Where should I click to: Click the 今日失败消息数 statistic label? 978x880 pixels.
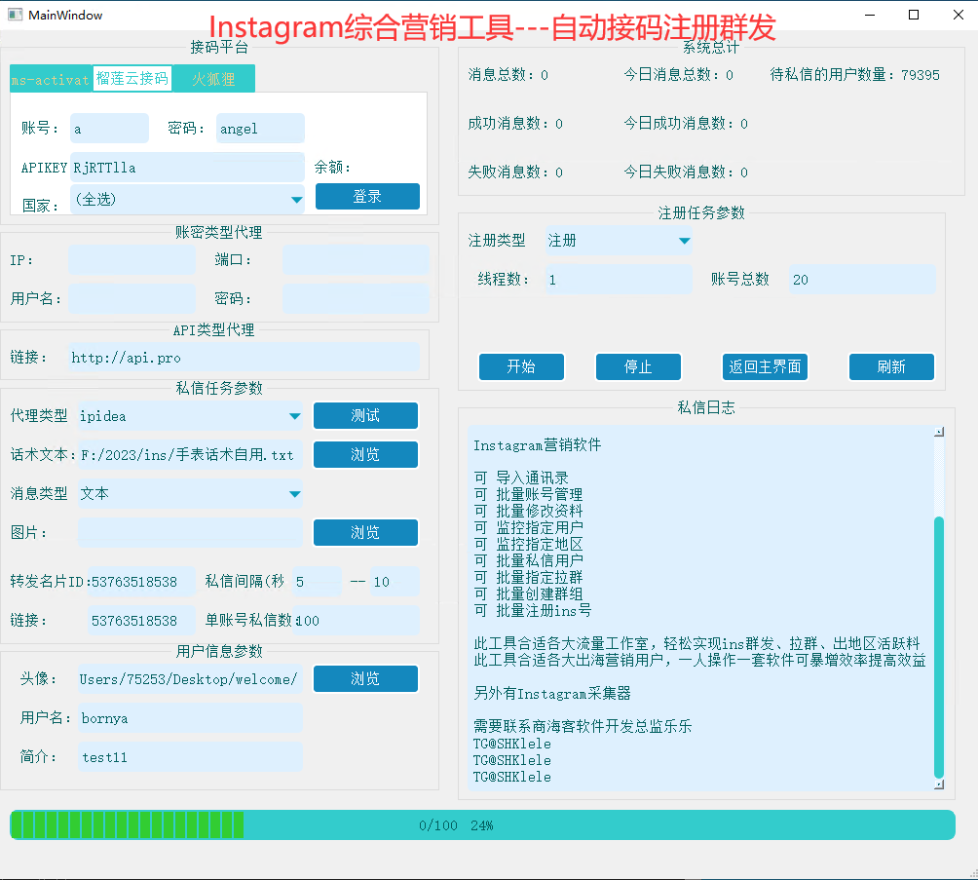click(x=686, y=172)
